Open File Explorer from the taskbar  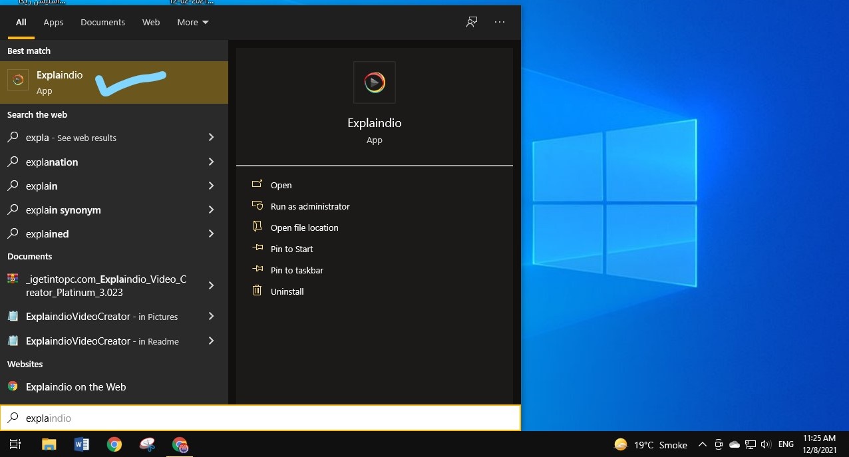click(x=49, y=444)
